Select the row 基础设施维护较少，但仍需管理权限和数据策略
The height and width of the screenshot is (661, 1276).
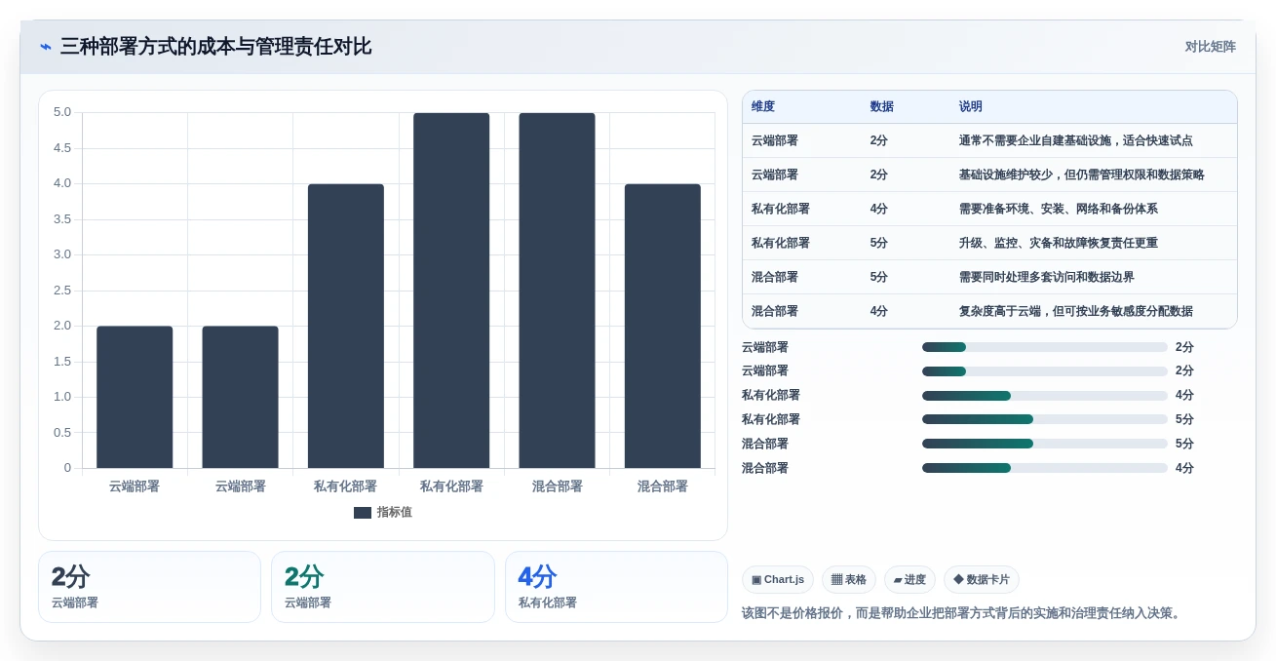point(989,175)
